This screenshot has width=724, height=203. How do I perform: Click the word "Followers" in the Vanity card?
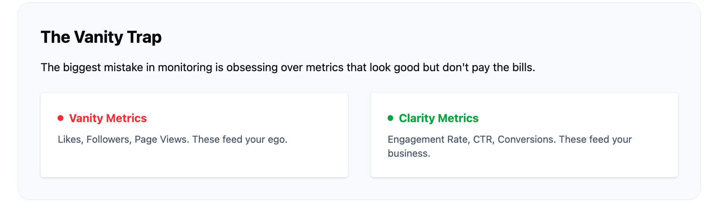pyautogui.click(x=108, y=140)
